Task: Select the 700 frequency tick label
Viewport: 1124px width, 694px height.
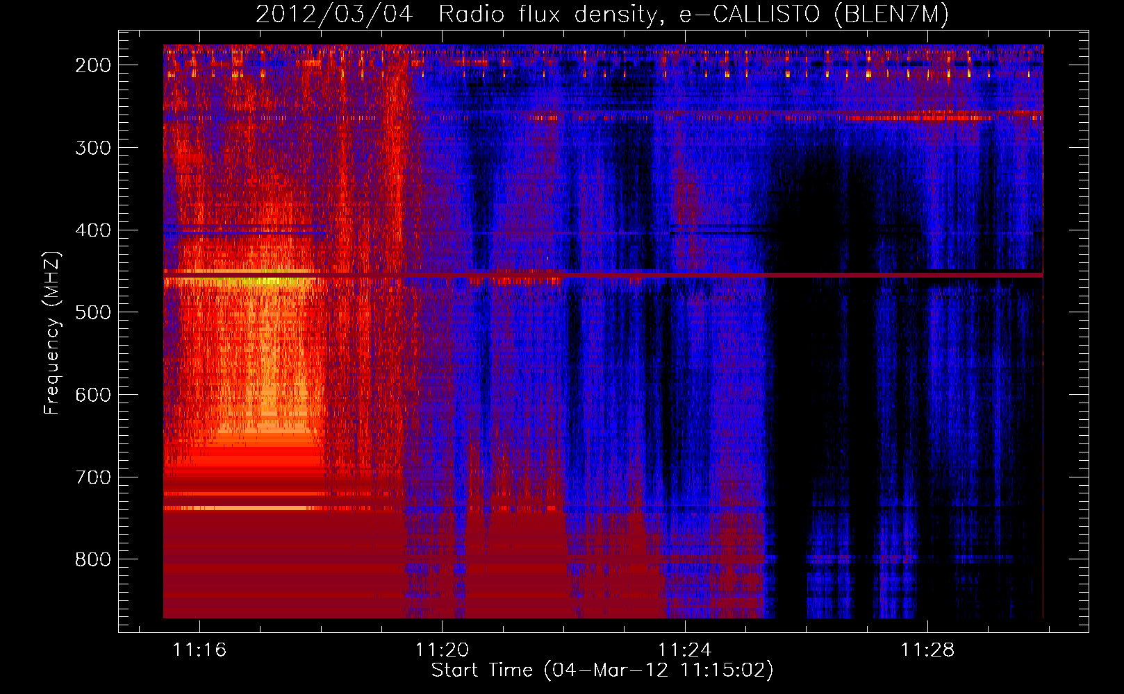Action: point(93,477)
